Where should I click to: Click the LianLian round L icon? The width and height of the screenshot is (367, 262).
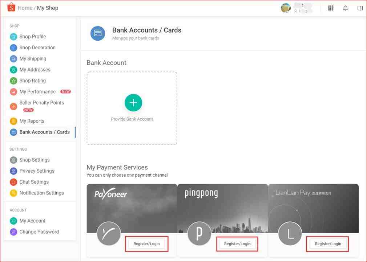coord(290,234)
